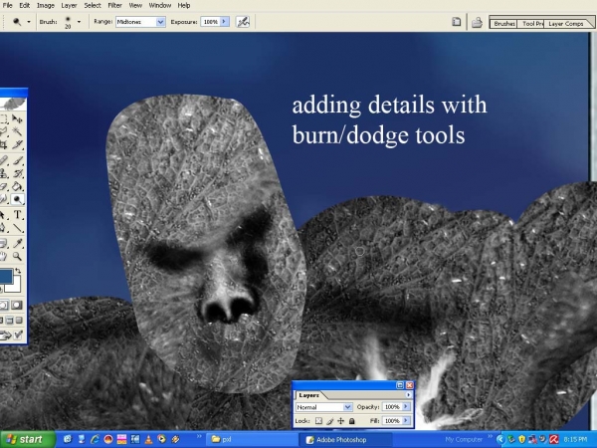Open the Filter menu
Viewport: 597px width, 448px height.
(x=114, y=5)
